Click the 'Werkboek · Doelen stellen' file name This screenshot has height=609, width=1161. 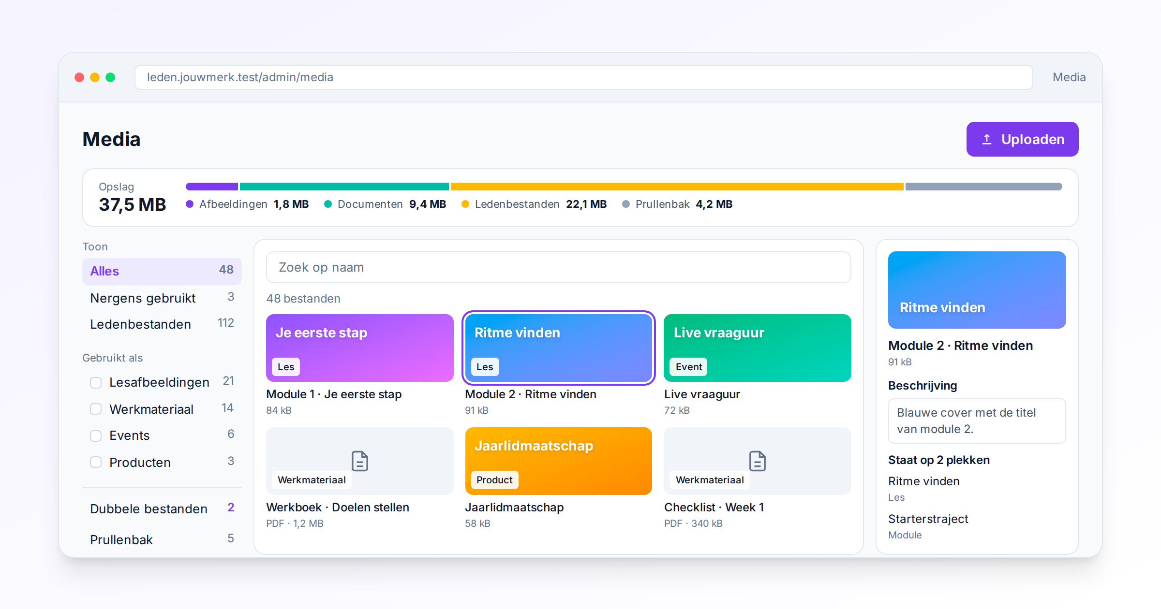(338, 507)
